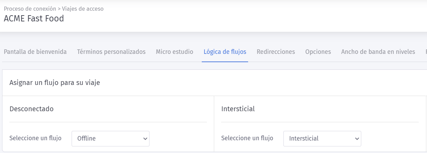Click the ACME Fast Food title
The width and height of the screenshot is (427, 153).
(x=34, y=19)
